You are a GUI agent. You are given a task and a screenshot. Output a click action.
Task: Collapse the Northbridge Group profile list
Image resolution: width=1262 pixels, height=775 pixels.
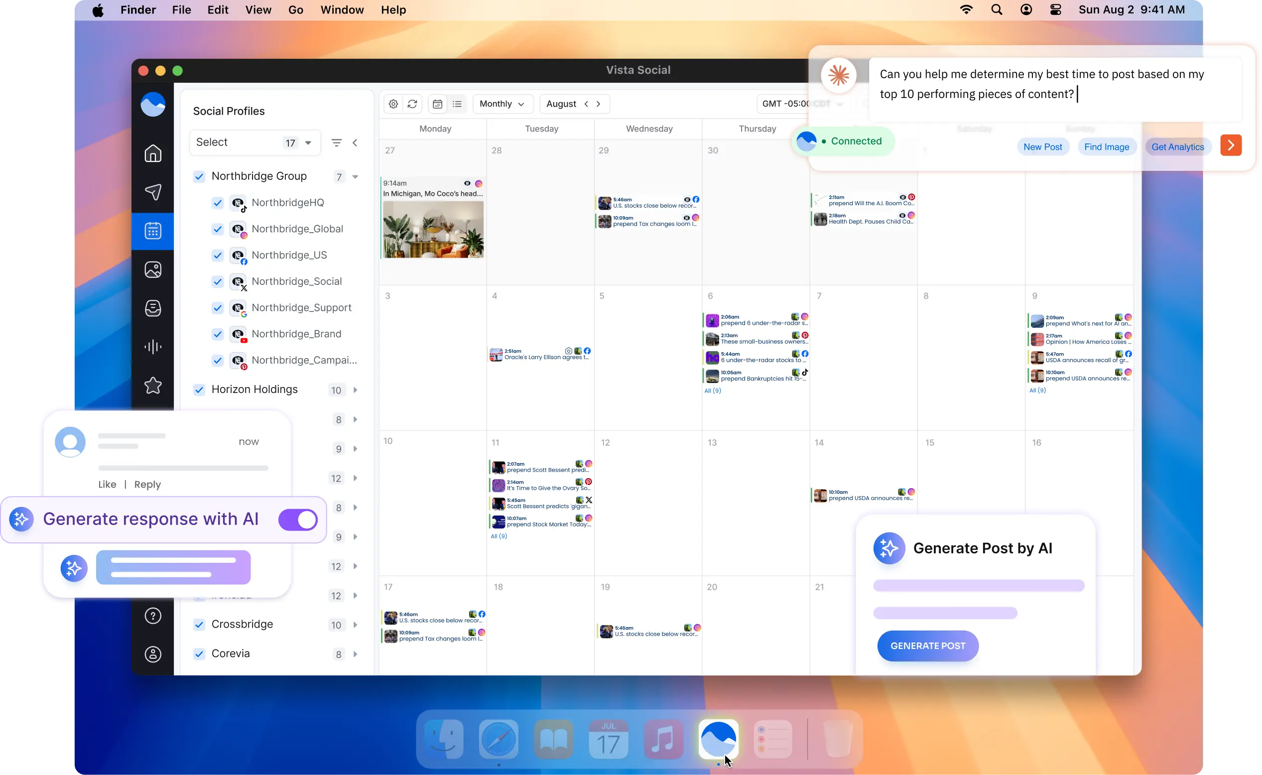tap(356, 176)
